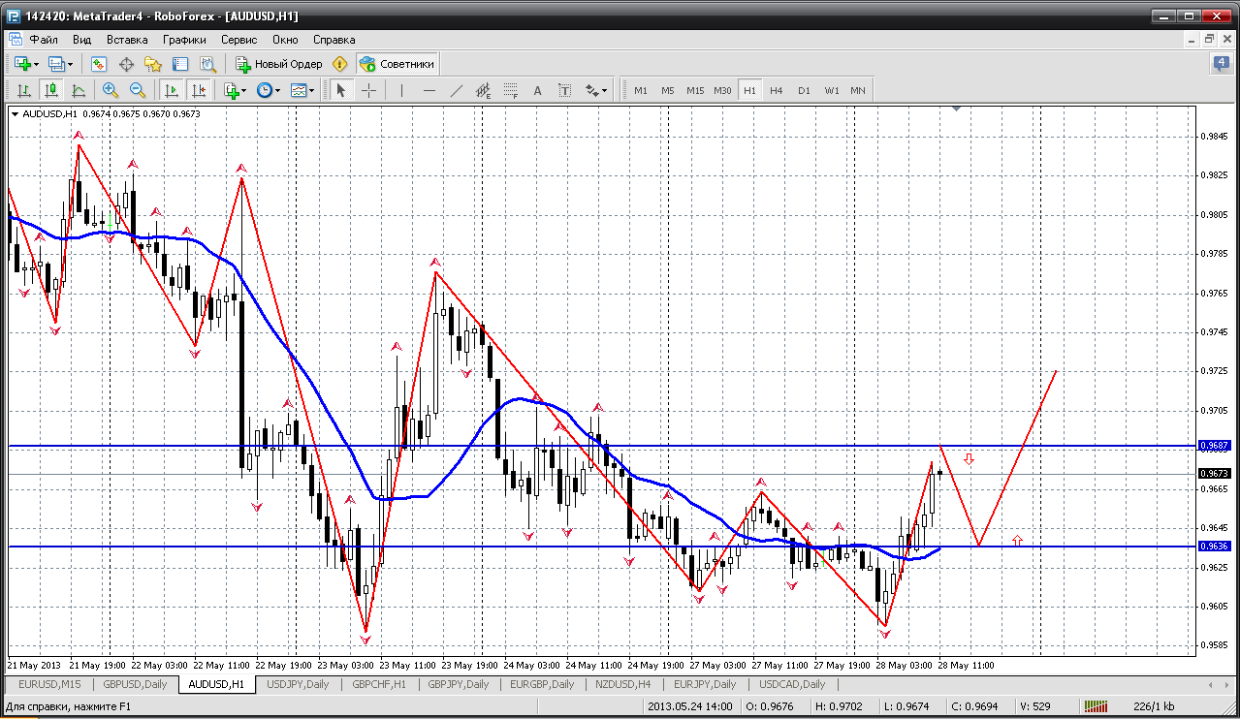The width and height of the screenshot is (1240, 719).
Task: Select the M1 timeframe
Action: 641,90
